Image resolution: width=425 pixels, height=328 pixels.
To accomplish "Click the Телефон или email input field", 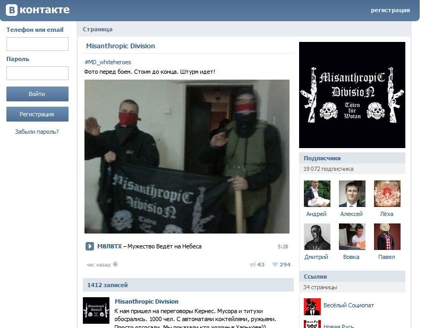I will 37,44.
